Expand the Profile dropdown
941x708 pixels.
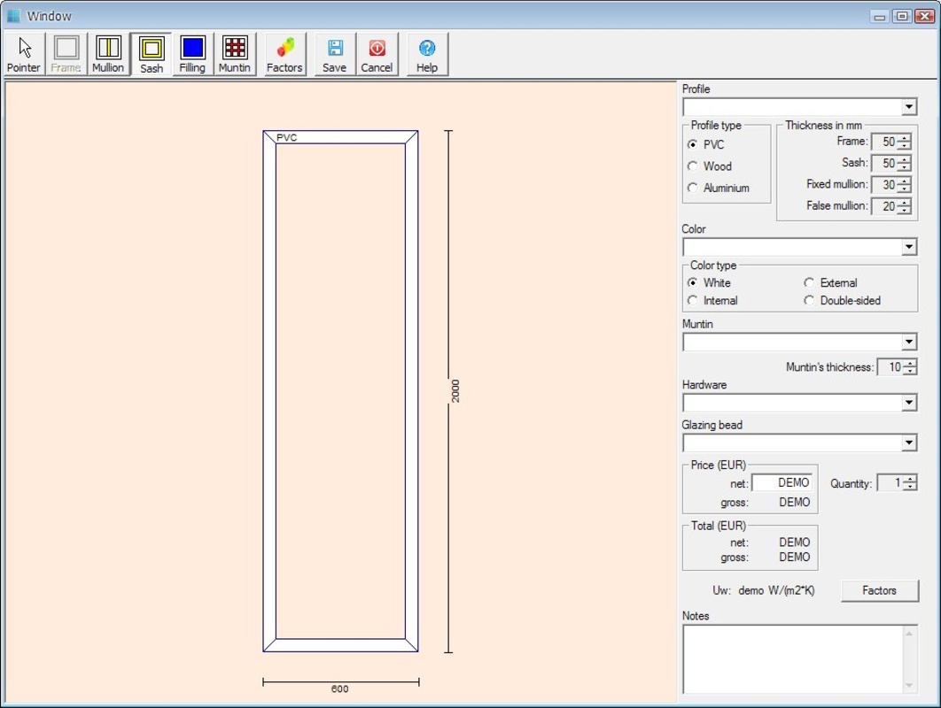[x=909, y=107]
